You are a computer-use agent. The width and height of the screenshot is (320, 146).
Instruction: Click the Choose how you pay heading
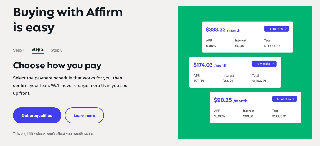(57, 66)
